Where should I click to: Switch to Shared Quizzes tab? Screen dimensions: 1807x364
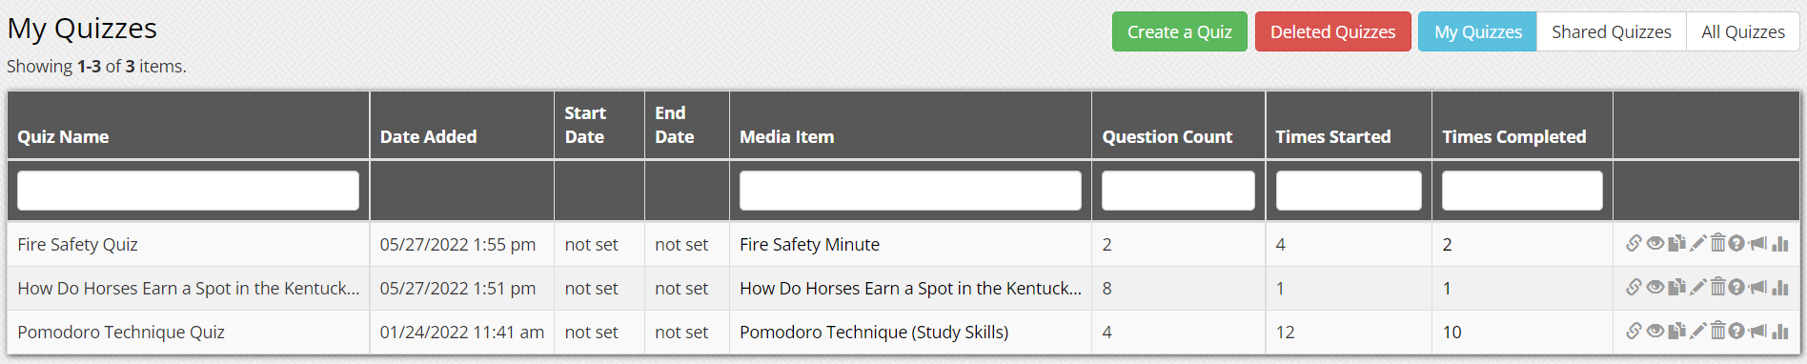tap(1611, 31)
